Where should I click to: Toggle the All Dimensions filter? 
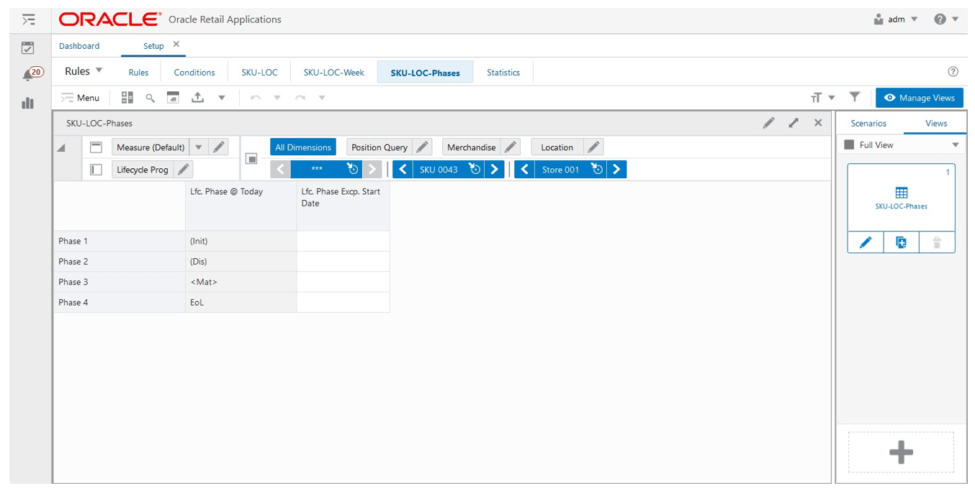tap(302, 147)
